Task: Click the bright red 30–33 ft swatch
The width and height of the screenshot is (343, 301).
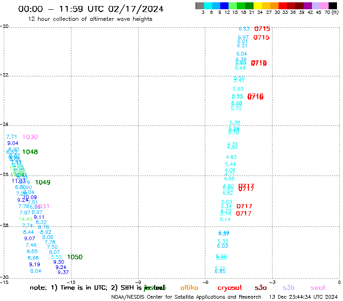Action: pyautogui.click(x=283, y=6)
